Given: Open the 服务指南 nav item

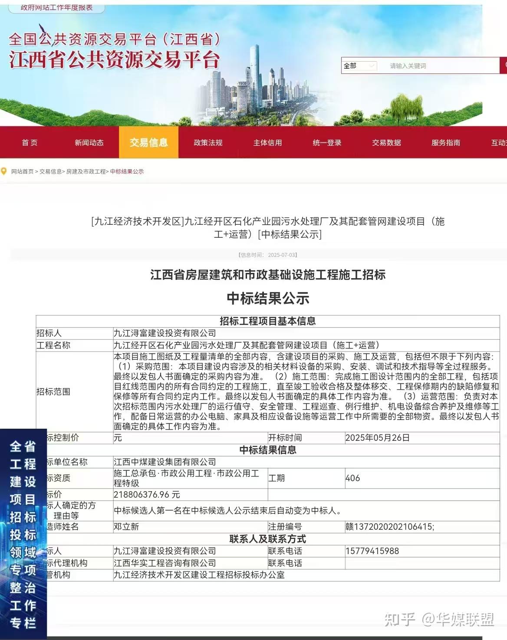Looking at the screenshot, I should [x=446, y=142].
